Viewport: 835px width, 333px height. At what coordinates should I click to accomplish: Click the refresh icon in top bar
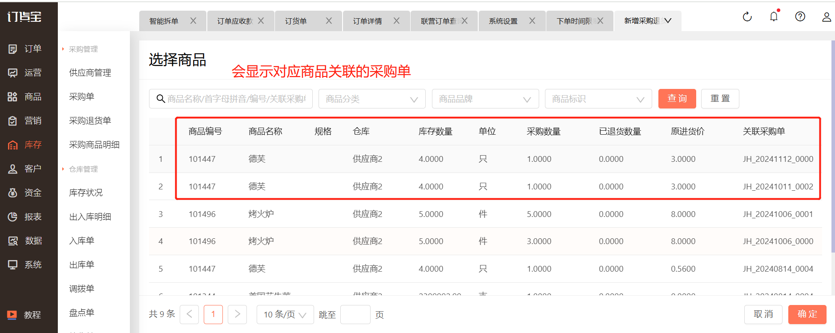747,17
